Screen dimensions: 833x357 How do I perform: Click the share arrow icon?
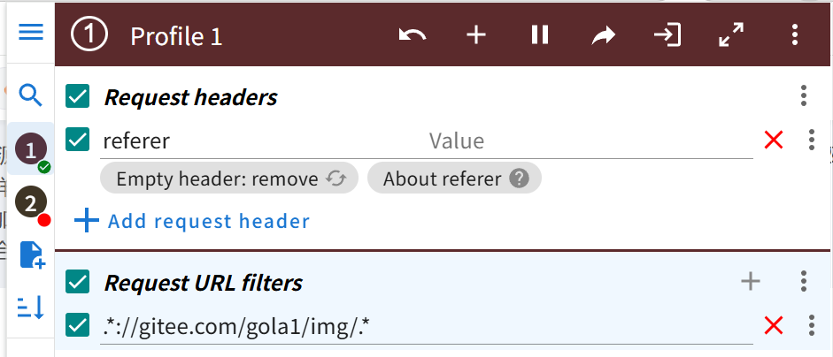click(x=604, y=35)
